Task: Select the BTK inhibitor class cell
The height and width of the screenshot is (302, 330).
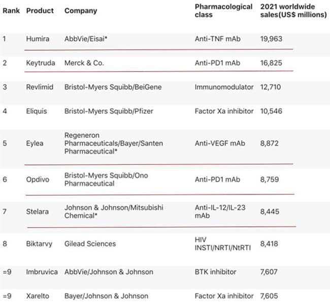Action: coord(217,271)
